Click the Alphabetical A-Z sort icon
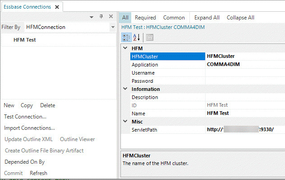 click(x=136, y=38)
